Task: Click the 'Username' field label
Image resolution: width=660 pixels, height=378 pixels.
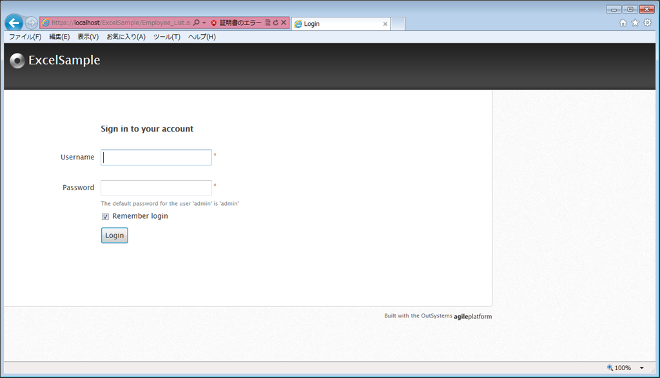Action: point(77,157)
